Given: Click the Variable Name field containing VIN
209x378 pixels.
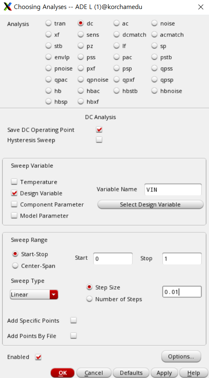Looking at the screenshot, I should pos(173,189).
